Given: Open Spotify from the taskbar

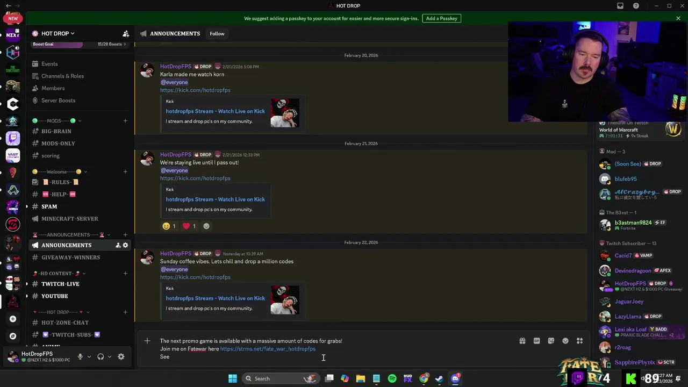Looking at the screenshot, I should [392, 378].
